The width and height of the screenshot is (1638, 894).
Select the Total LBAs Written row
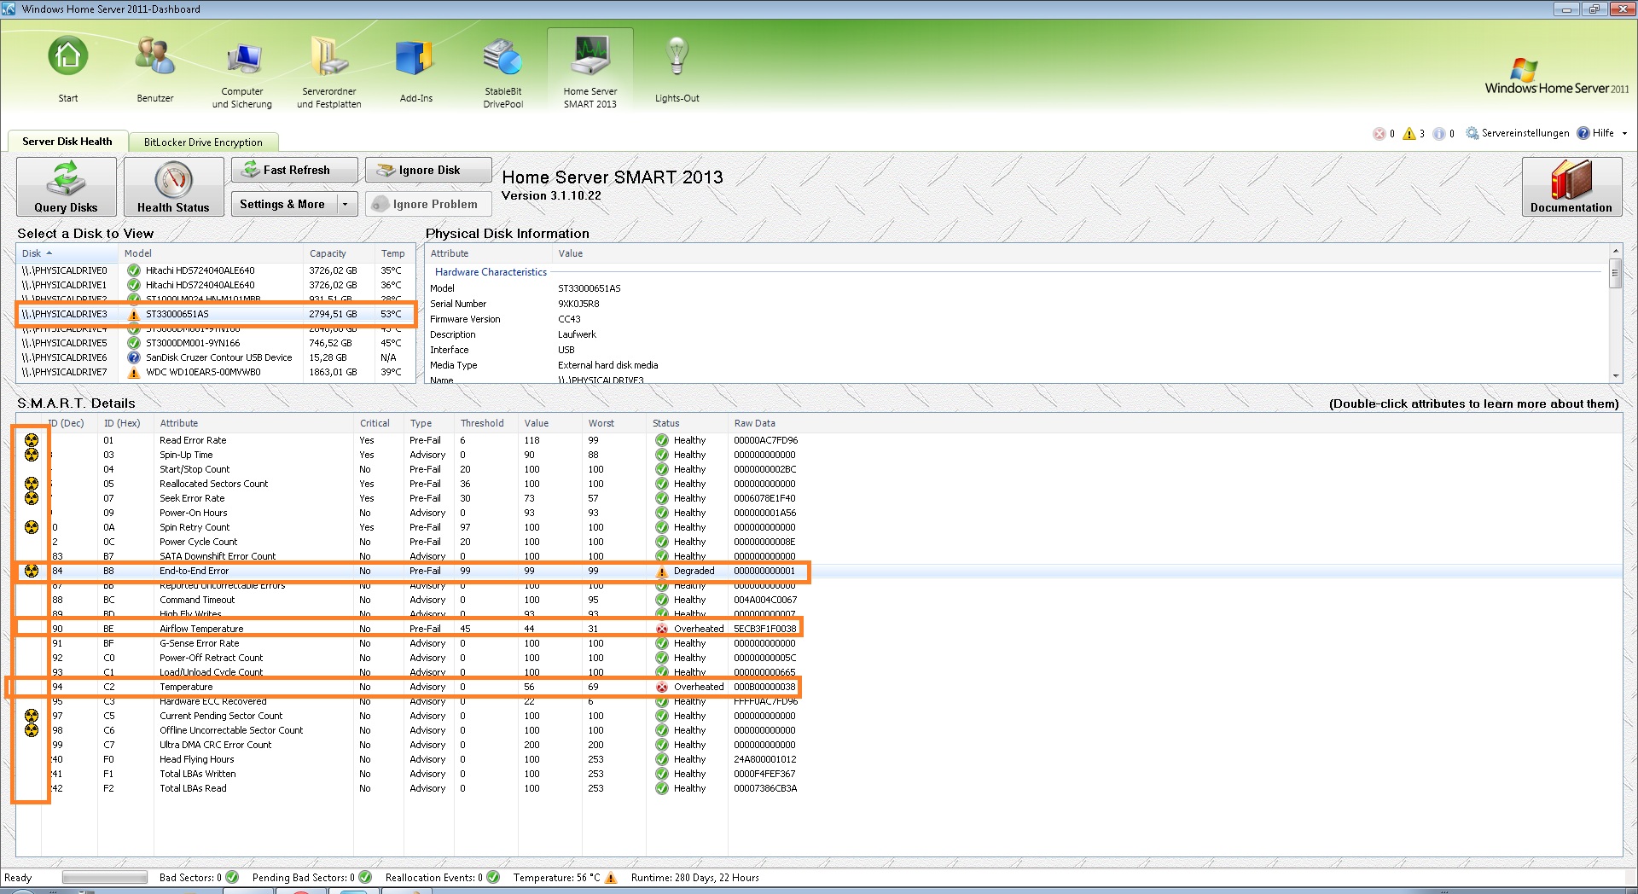(819, 774)
